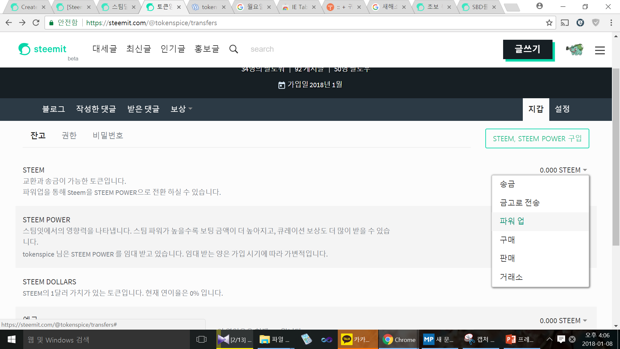Go back with browser back arrow
The width and height of the screenshot is (620, 349).
point(9,23)
